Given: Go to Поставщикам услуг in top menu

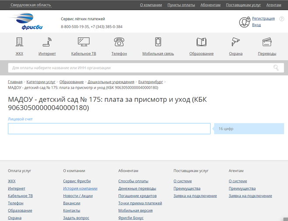Looking at the screenshot, I should click(x=243, y=5).
